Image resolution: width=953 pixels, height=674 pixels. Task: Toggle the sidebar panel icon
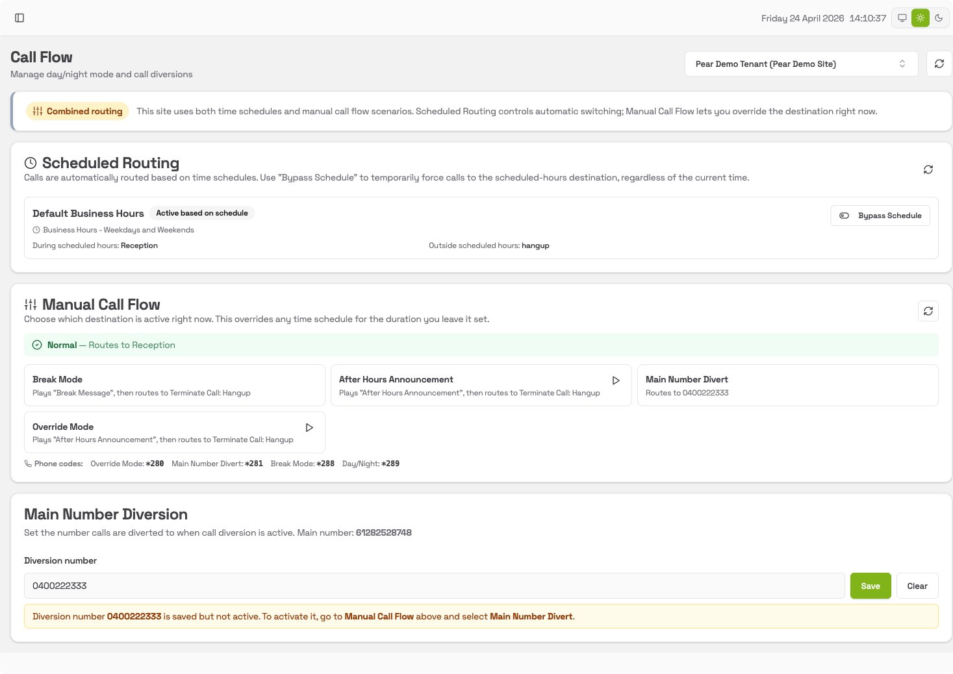pyautogui.click(x=19, y=18)
